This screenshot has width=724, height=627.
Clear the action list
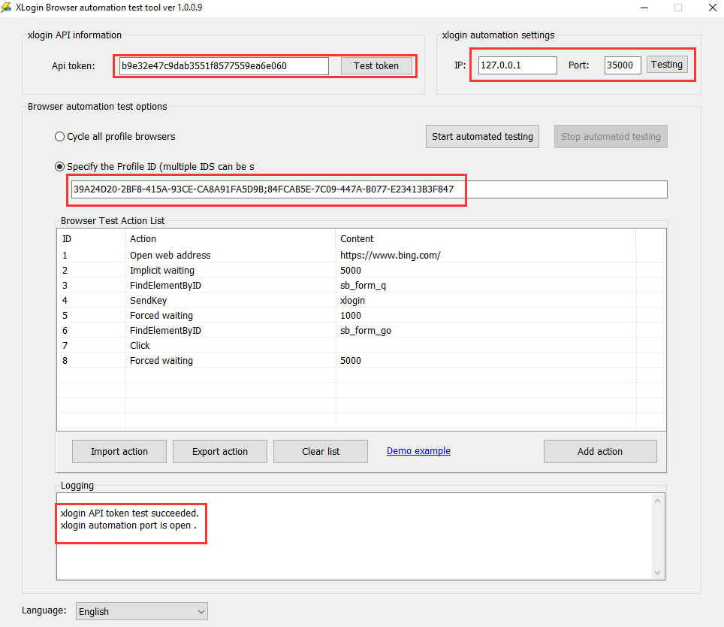pos(321,451)
